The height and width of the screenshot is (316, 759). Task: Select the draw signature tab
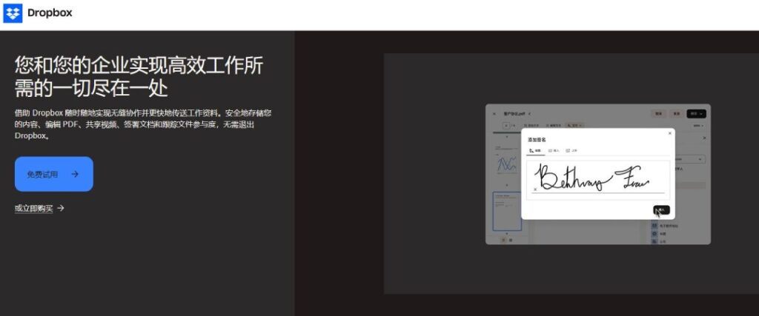point(535,150)
